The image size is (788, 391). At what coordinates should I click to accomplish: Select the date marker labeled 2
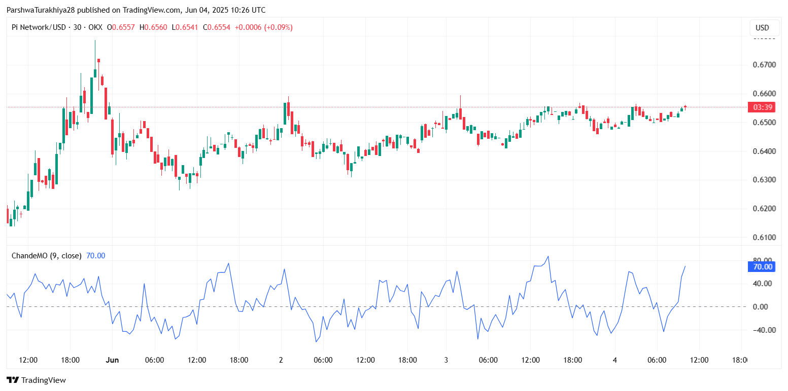coord(281,360)
